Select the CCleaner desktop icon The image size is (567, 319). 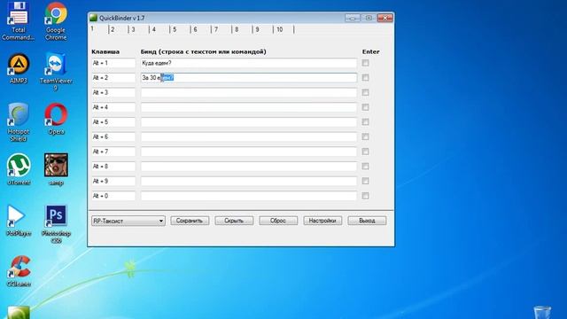point(19,271)
